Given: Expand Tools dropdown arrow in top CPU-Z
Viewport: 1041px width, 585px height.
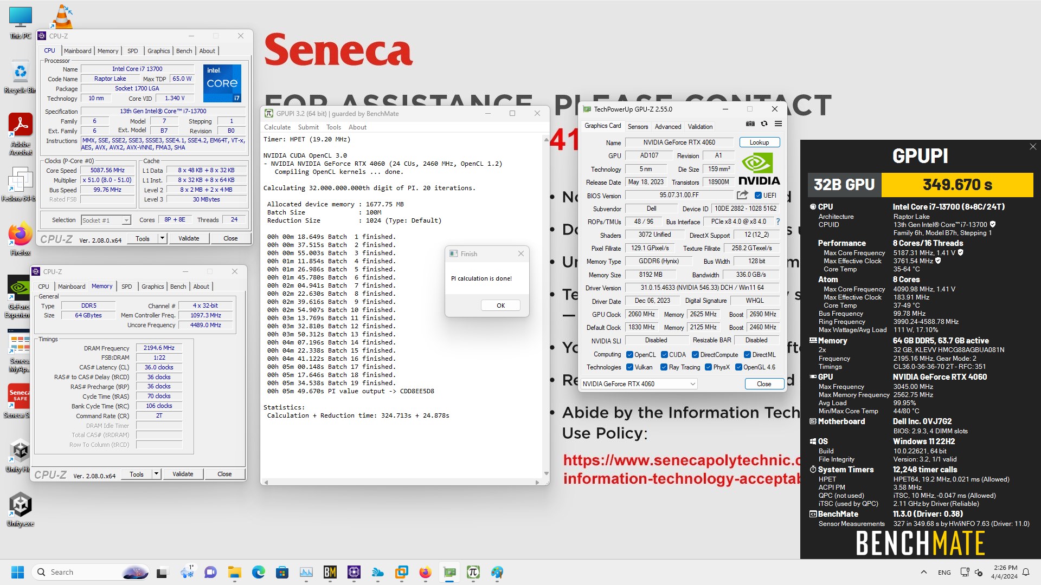Looking at the screenshot, I should tap(162, 238).
